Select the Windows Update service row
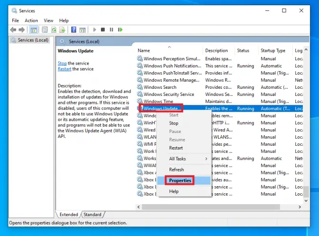The height and width of the screenshot is (236, 319). tap(219, 109)
